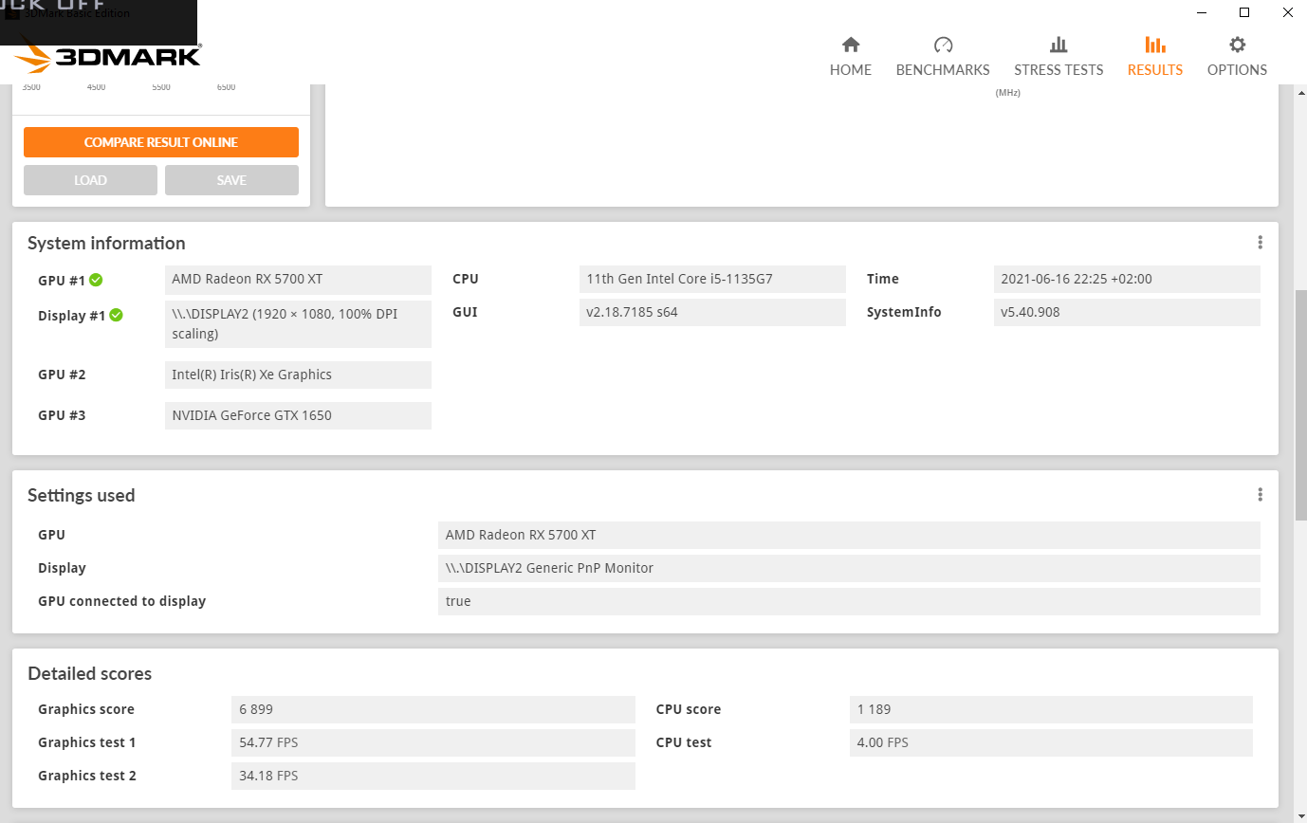Click the vertical scrollbar thumb
Image resolution: width=1307 pixels, height=823 pixels.
pos(1300,405)
